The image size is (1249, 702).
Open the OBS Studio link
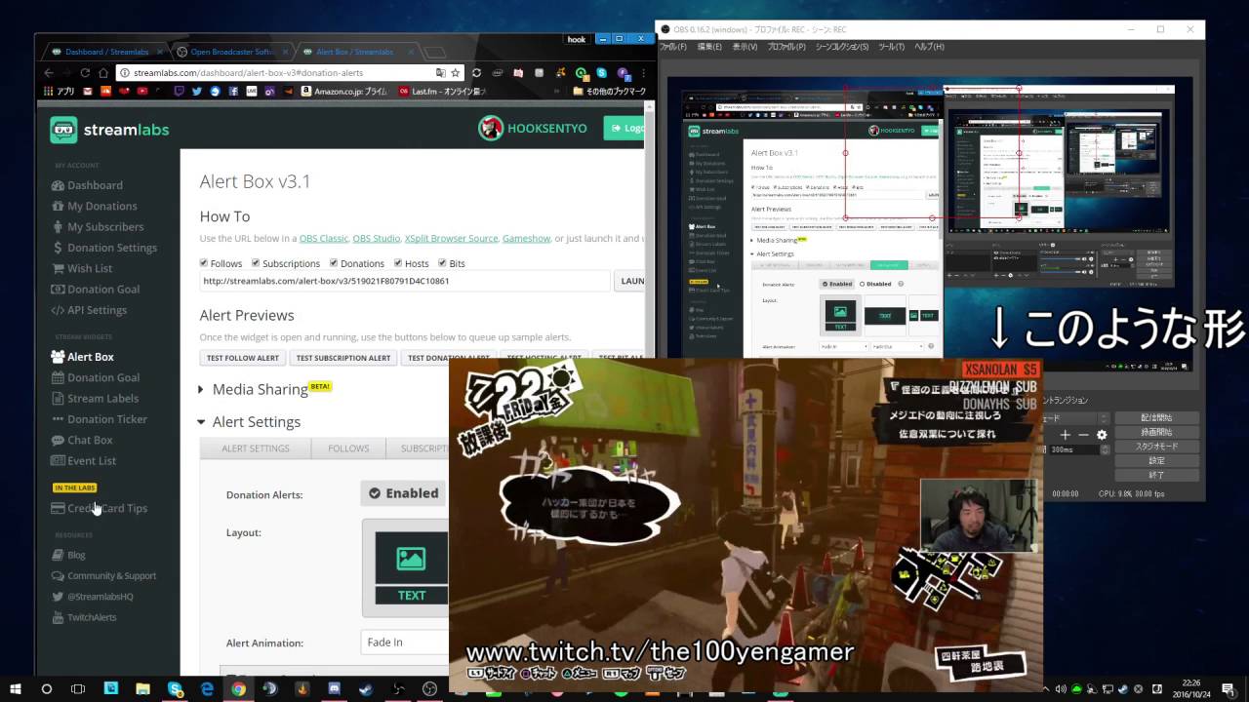pos(377,238)
